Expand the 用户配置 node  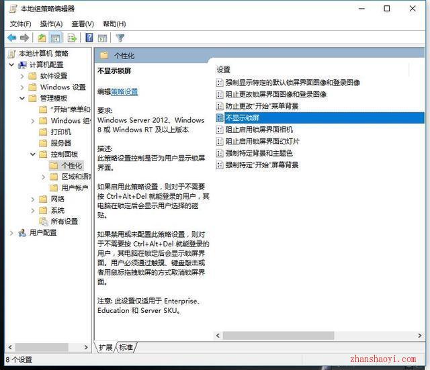11,233
